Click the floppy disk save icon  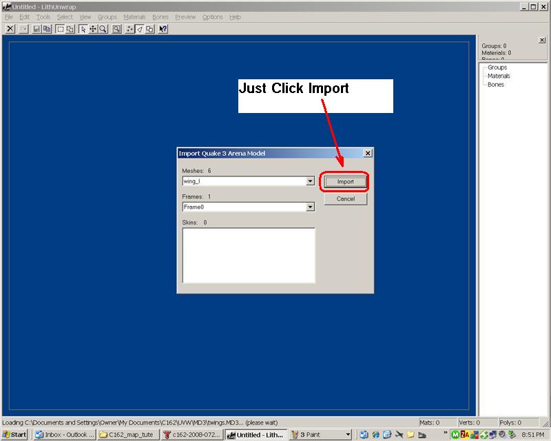click(37, 29)
